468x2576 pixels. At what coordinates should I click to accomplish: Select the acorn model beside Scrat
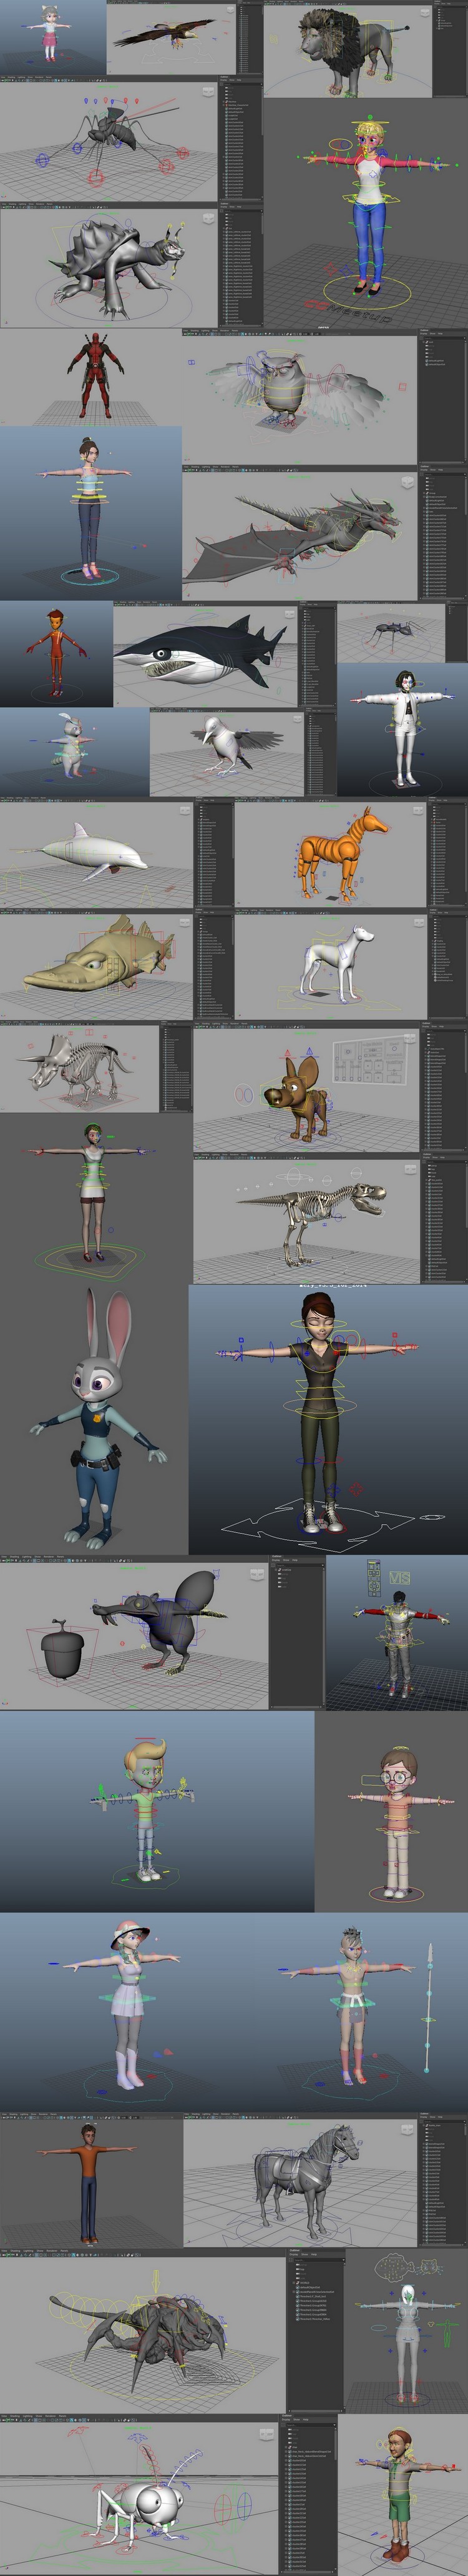(64, 1648)
